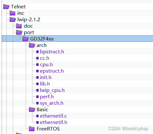Click the port folder icon
This screenshot has width=153, height=134.
point(19,32)
